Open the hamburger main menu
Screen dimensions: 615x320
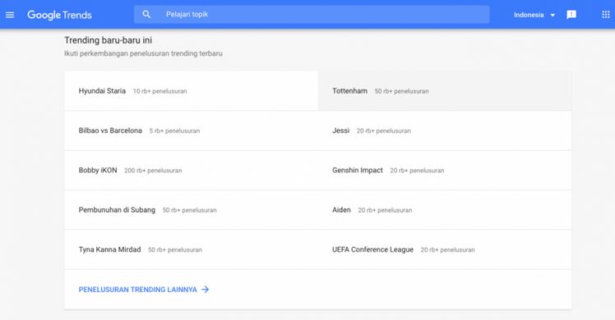pyautogui.click(x=10, y=15)
